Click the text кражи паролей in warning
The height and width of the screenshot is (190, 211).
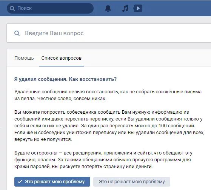[x=32, y=167]
